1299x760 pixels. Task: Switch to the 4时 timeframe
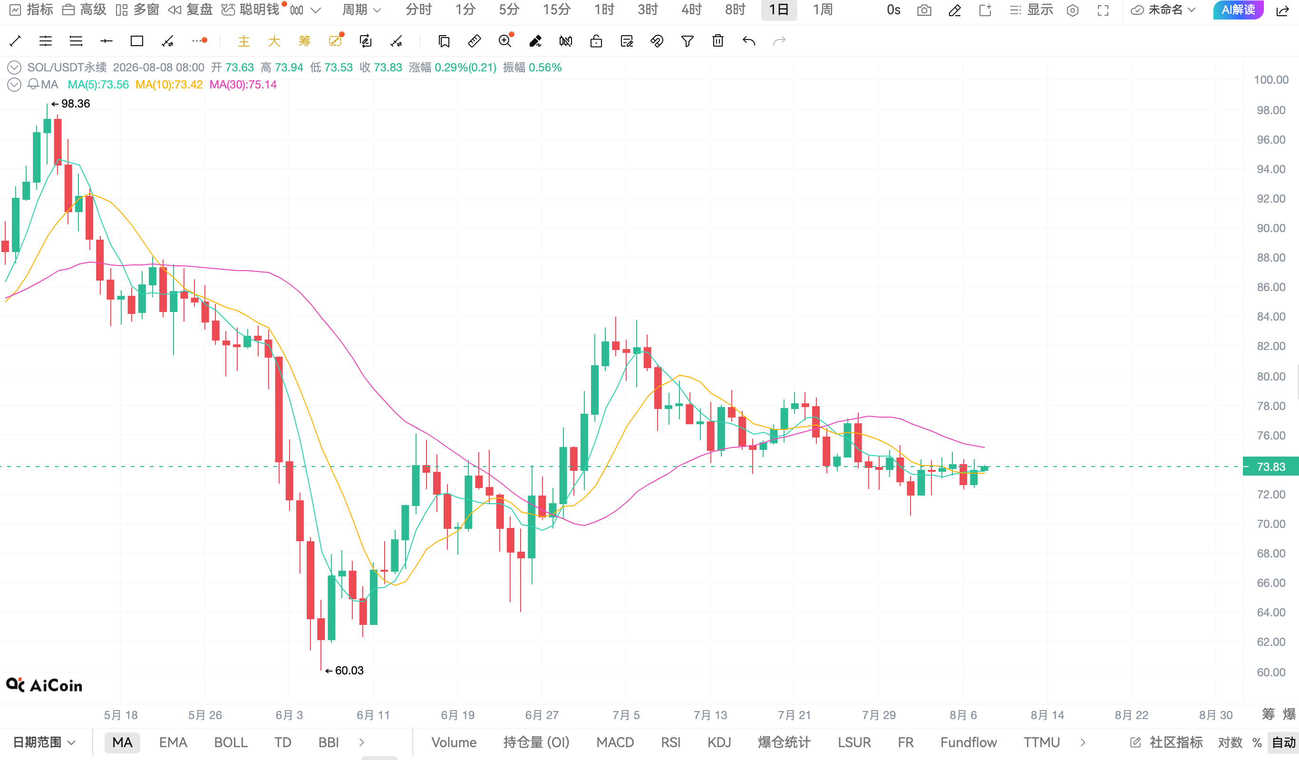pyautogui.click(x=691, y=10)
